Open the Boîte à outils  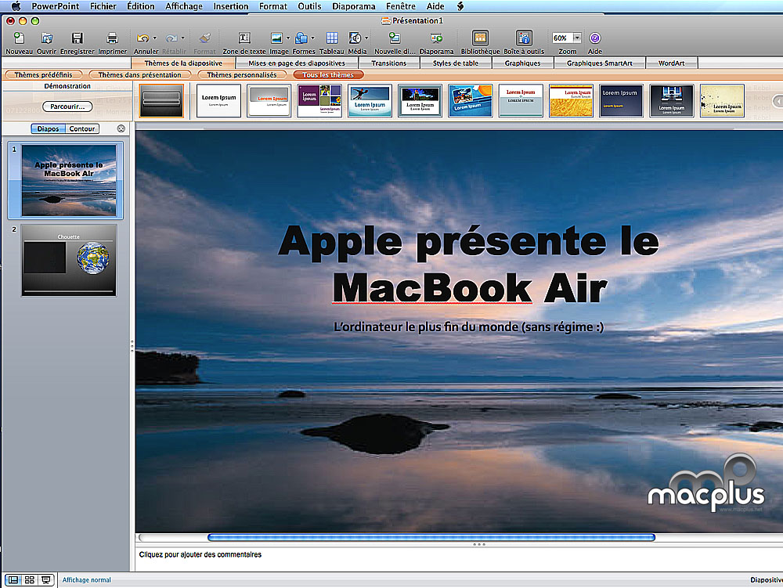click(x=524, y=38)
